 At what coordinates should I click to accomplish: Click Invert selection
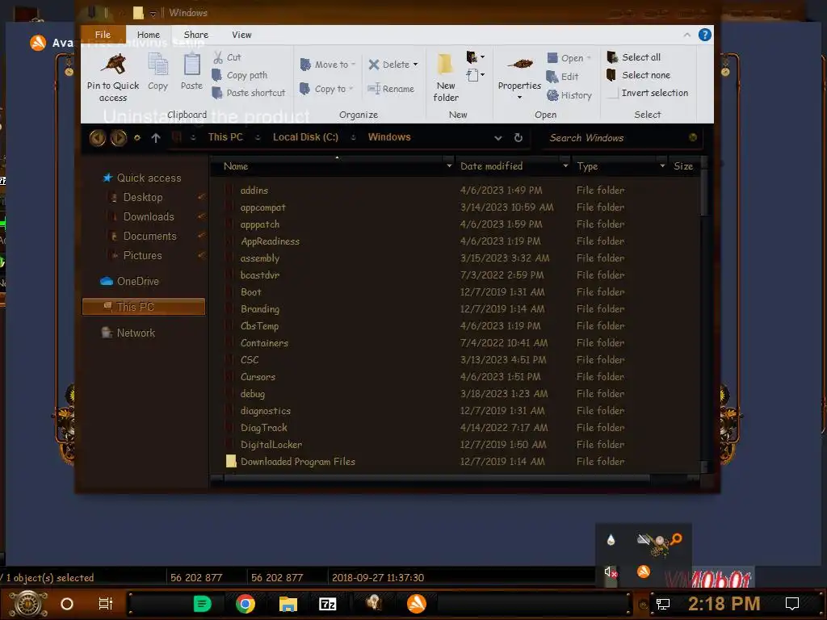(x=648, y=93)
